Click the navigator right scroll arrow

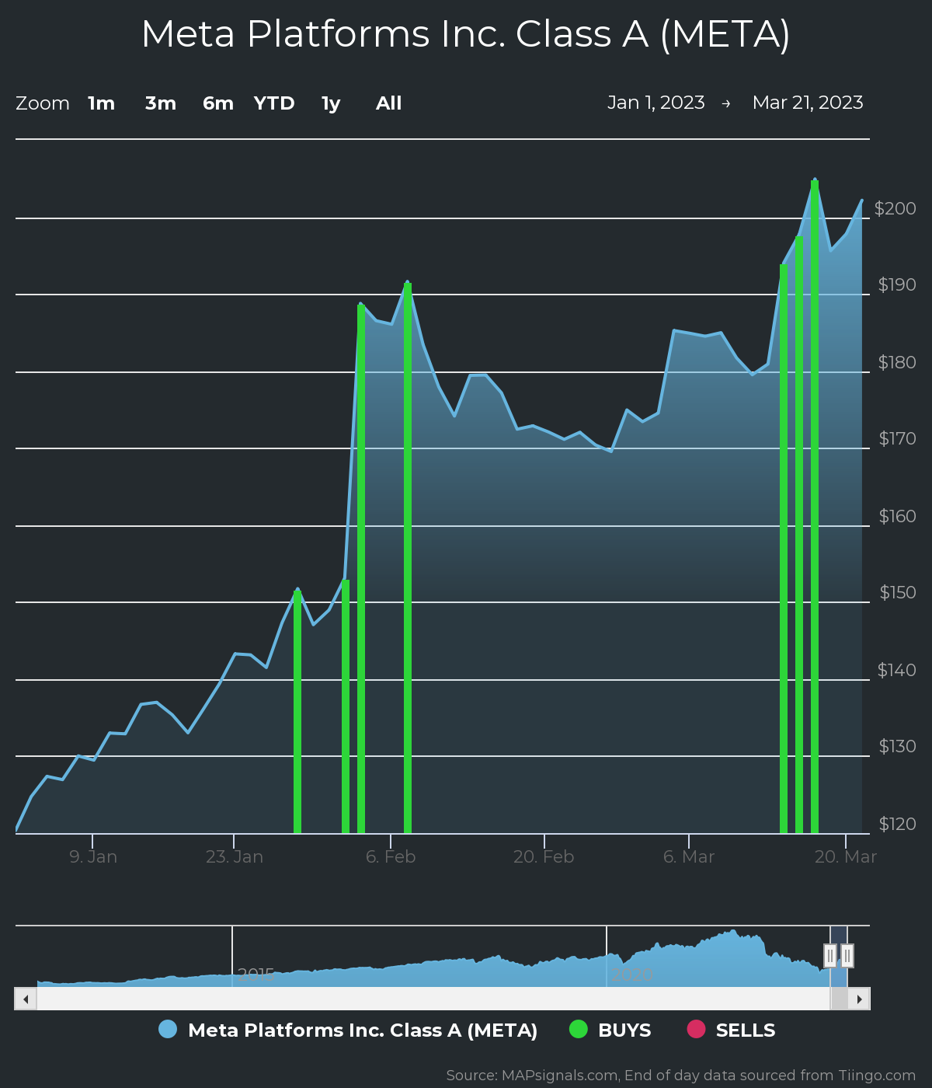[x=859, y=999]
